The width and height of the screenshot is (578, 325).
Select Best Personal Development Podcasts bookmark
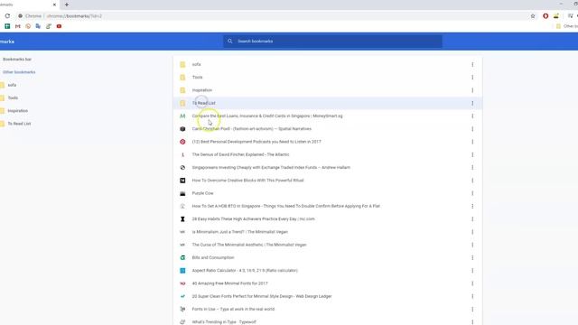click(327, 142)
